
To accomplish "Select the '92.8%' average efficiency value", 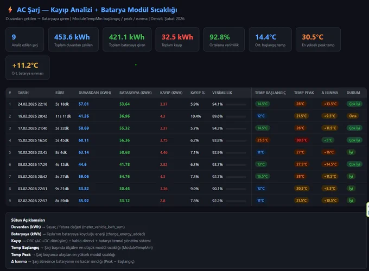I will 220,37.
